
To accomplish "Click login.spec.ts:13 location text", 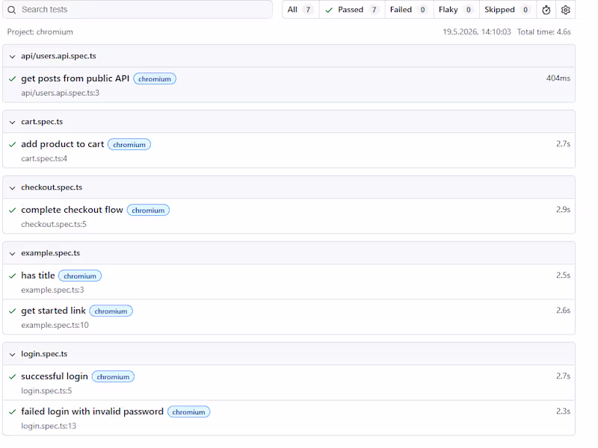I will 49,426.
